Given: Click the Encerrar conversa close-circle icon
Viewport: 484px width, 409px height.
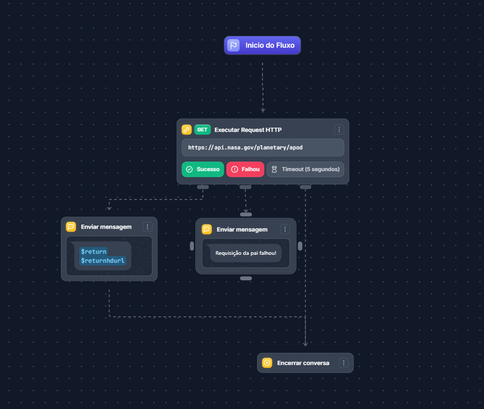Looking at the screenshot, I should pyautogui.click(x=267, y=363).
